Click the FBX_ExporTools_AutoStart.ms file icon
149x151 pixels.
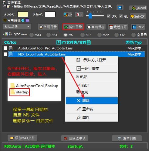coord(11,54)
